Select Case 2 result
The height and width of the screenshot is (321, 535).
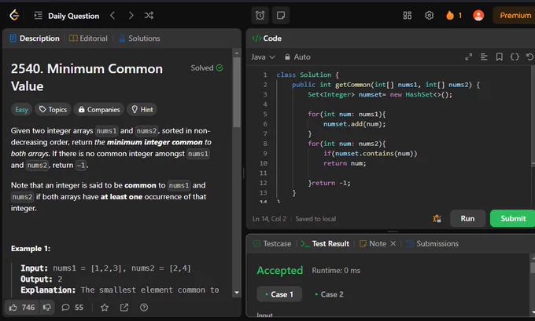point(329,294)
